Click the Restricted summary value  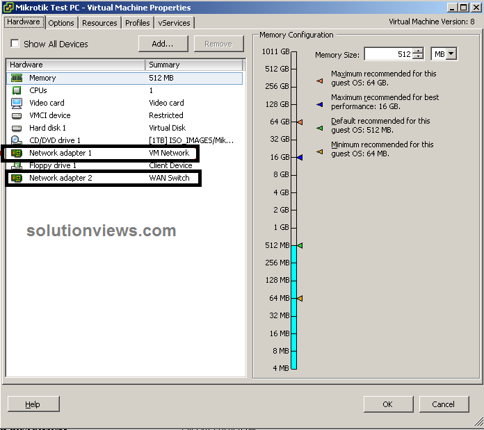[166, 115]
